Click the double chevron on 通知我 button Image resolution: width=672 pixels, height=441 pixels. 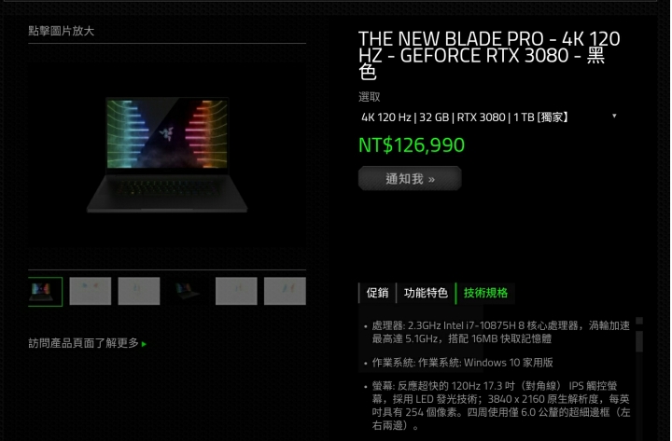click(x=431, y=180)
